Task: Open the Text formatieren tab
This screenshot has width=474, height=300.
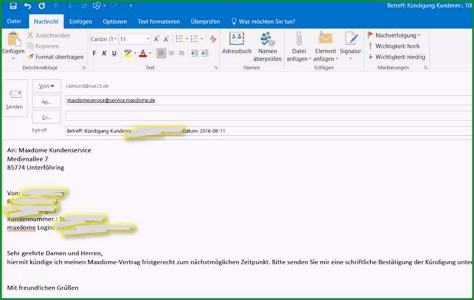Action: click(x=159, y=22)
